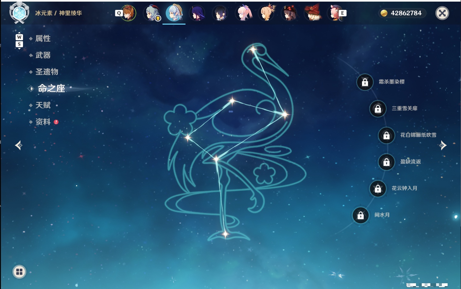Viewport: 461px width, 289px height.
Task: Choose the dark short-haired character portrait
Action: 220,13
